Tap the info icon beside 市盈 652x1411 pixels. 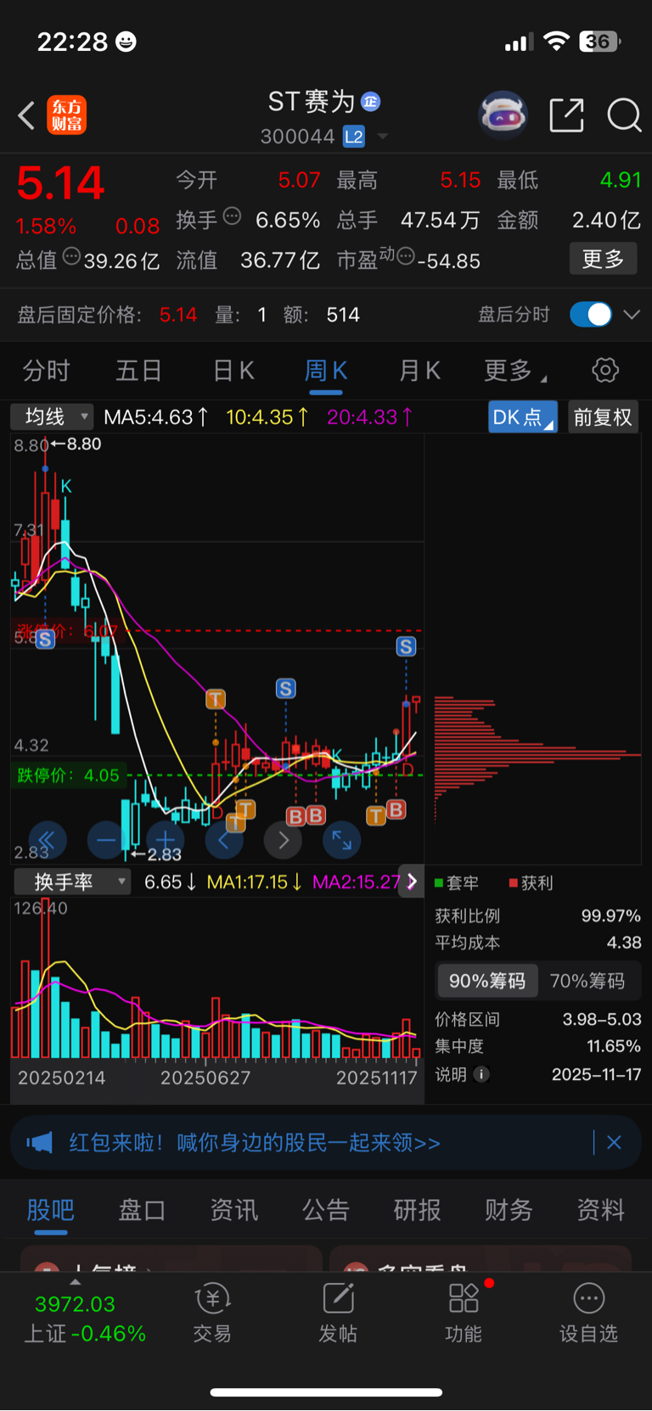pyautogui.click(x=406, y=255)
